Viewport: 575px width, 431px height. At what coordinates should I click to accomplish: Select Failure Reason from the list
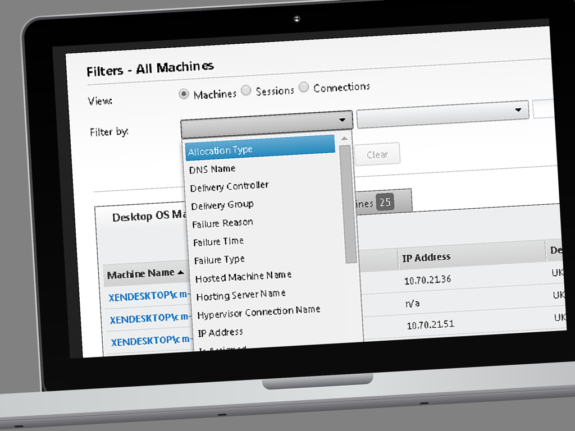[x=222, y=223]
